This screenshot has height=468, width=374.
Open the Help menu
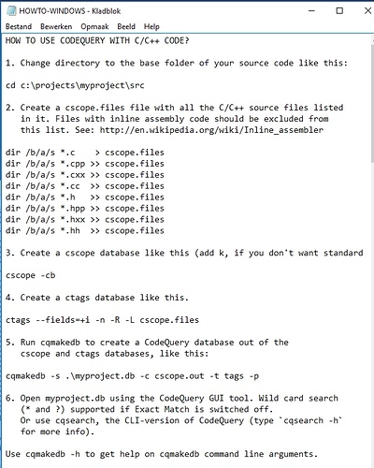tap(151, 26)
